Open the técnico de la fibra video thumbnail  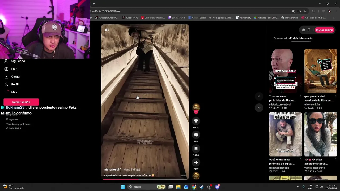pos(321,71)
